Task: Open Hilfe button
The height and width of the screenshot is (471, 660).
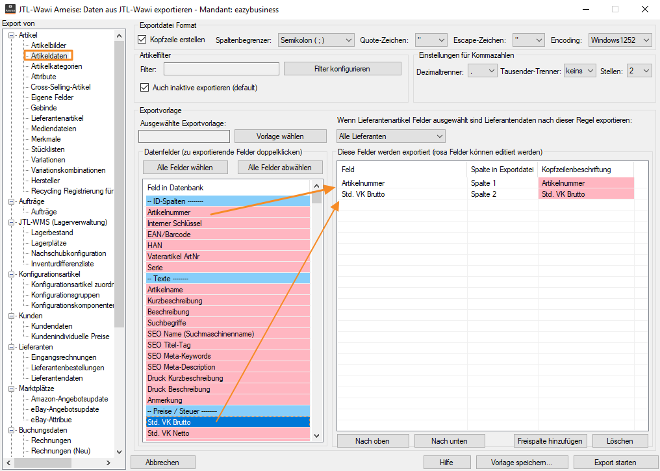Action: click(446, 463)
